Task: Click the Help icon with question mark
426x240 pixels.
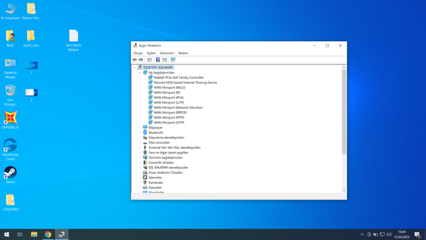Action: tap(158, 60)
